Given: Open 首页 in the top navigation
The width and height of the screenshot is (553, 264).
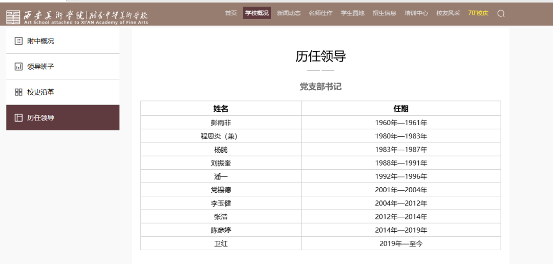Looking at the screenshot, I should (x=231, y=13).
